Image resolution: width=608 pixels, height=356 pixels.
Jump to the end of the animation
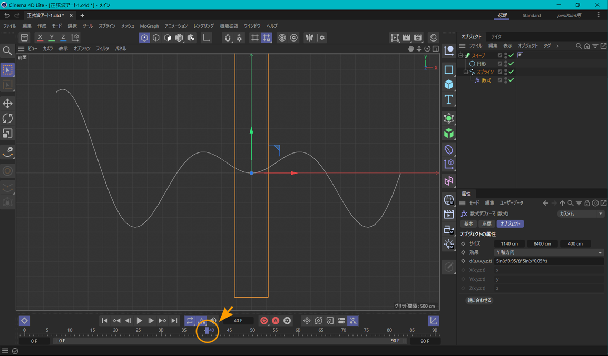tap(174, 320)
